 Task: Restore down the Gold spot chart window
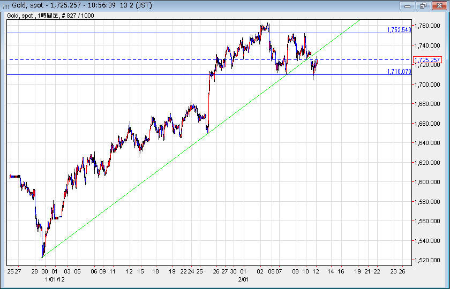pos(423,6)
